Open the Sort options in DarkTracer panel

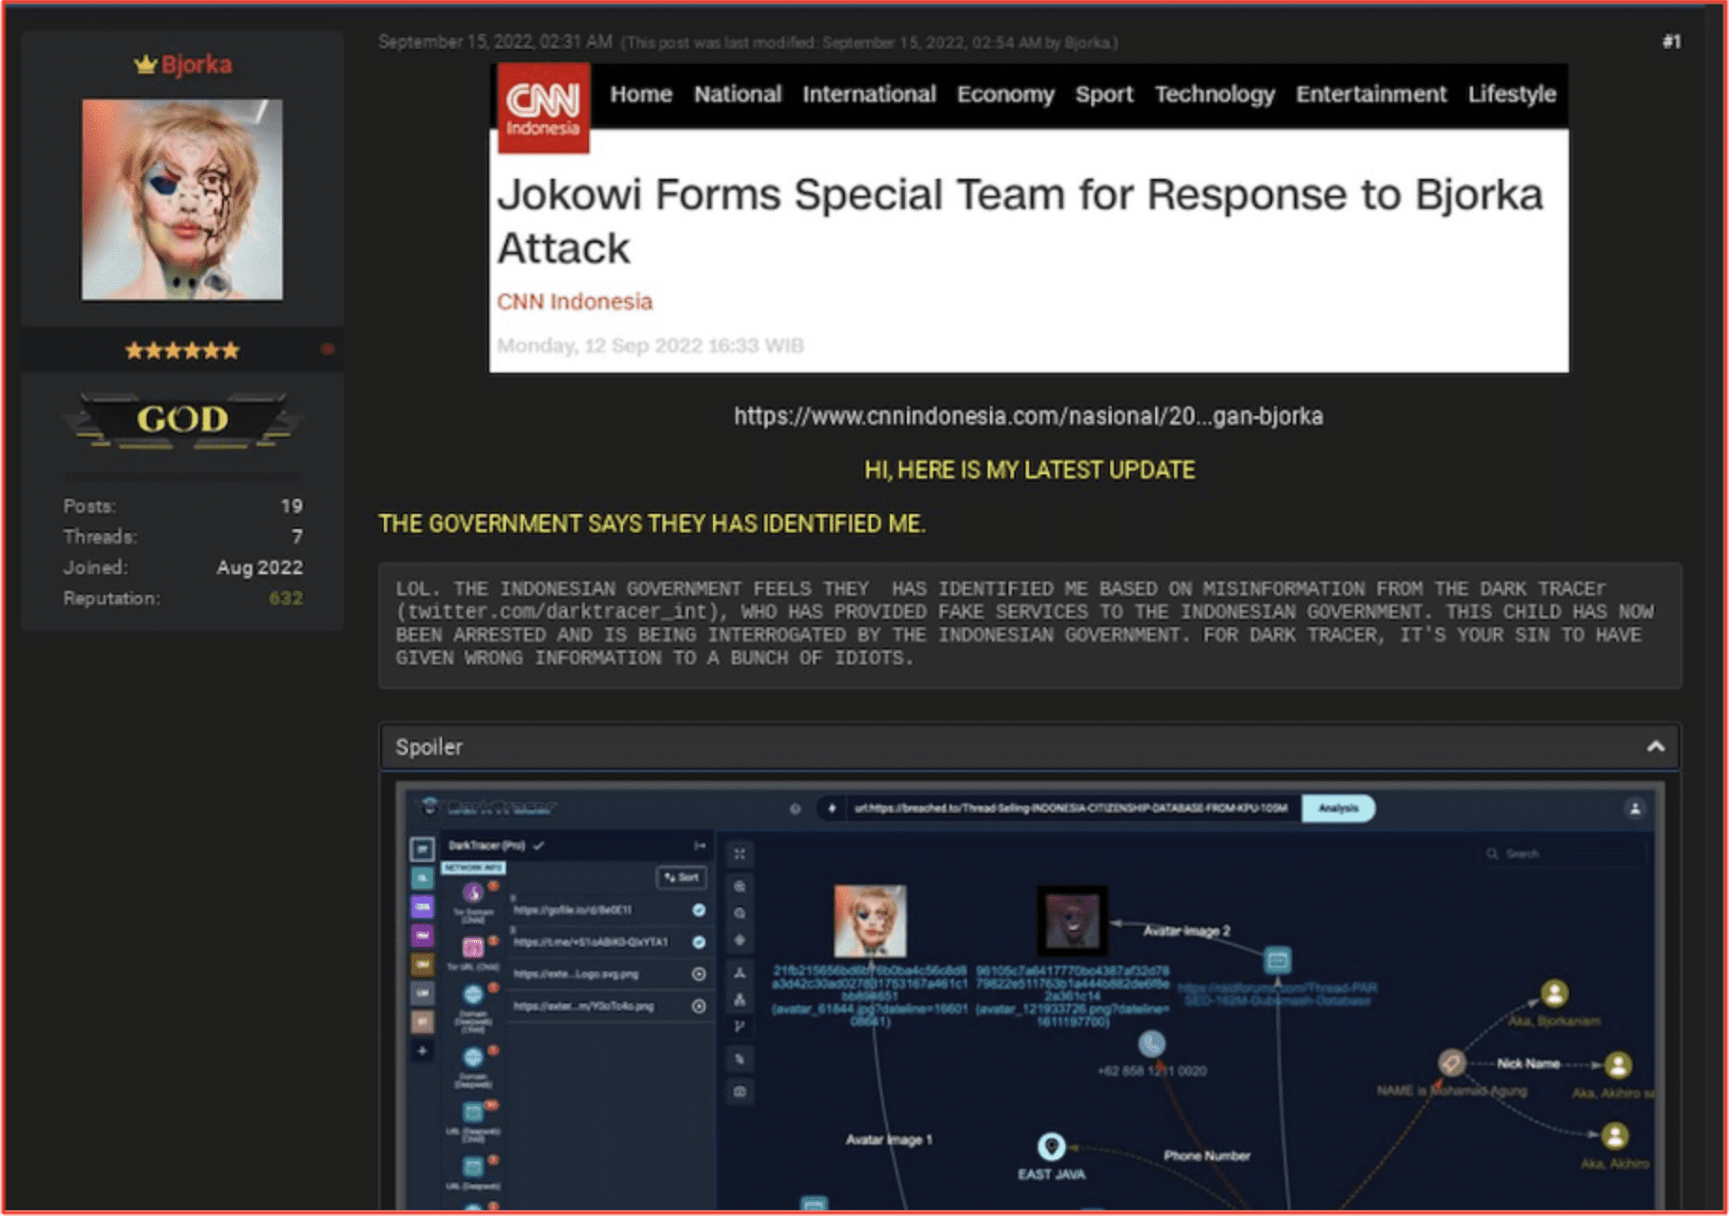(x=681, y=877)
